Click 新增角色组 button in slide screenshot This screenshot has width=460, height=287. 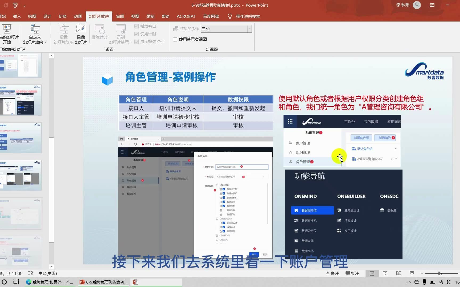click(361, 138)
